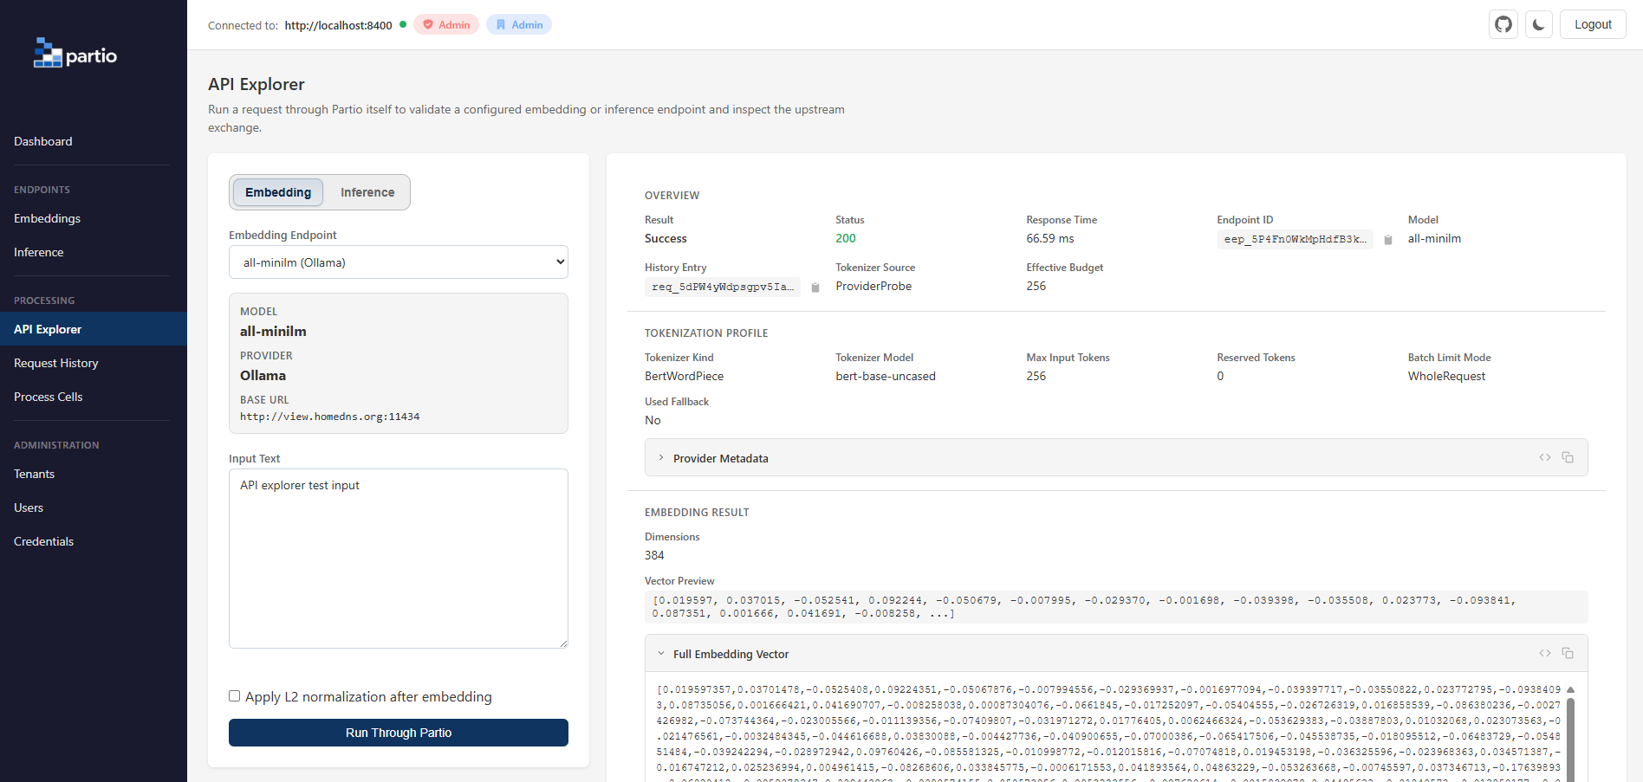Viewport: 1643px width, 782px height.
Task: Click the Partio logo
Action: tap(75, 54)
